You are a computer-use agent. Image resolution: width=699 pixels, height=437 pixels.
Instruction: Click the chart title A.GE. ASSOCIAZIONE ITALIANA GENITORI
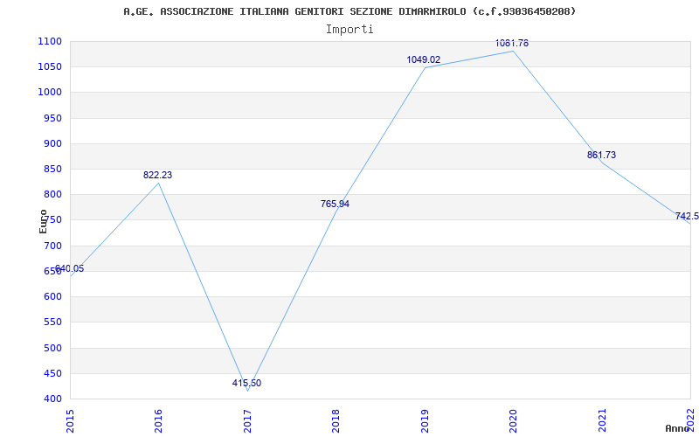point(349,11)
